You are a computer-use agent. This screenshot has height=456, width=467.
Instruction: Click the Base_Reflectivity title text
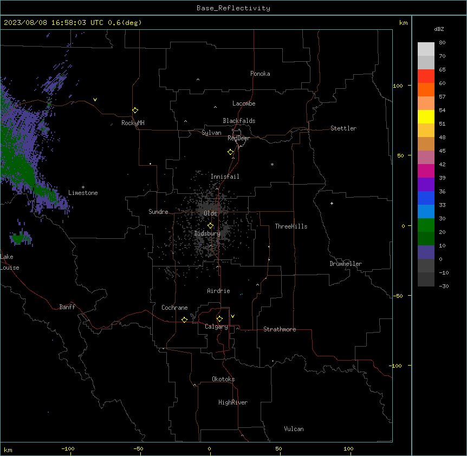pyautogui.click(x=233, y=8)
